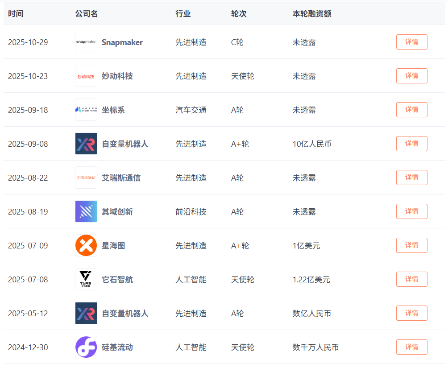This screenshot has height=372, width=448.
Task: Show 详情 for the 坐标系 row
Action: [411, 110]
